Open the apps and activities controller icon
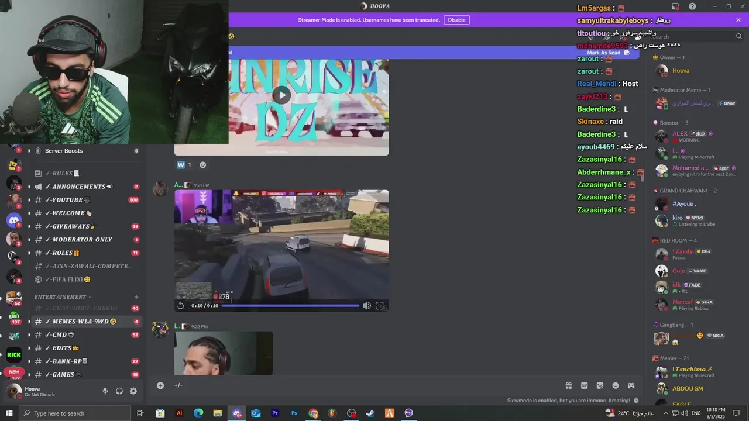The width and height of the screenshot is (749, 421). click(x=631, y=385)
